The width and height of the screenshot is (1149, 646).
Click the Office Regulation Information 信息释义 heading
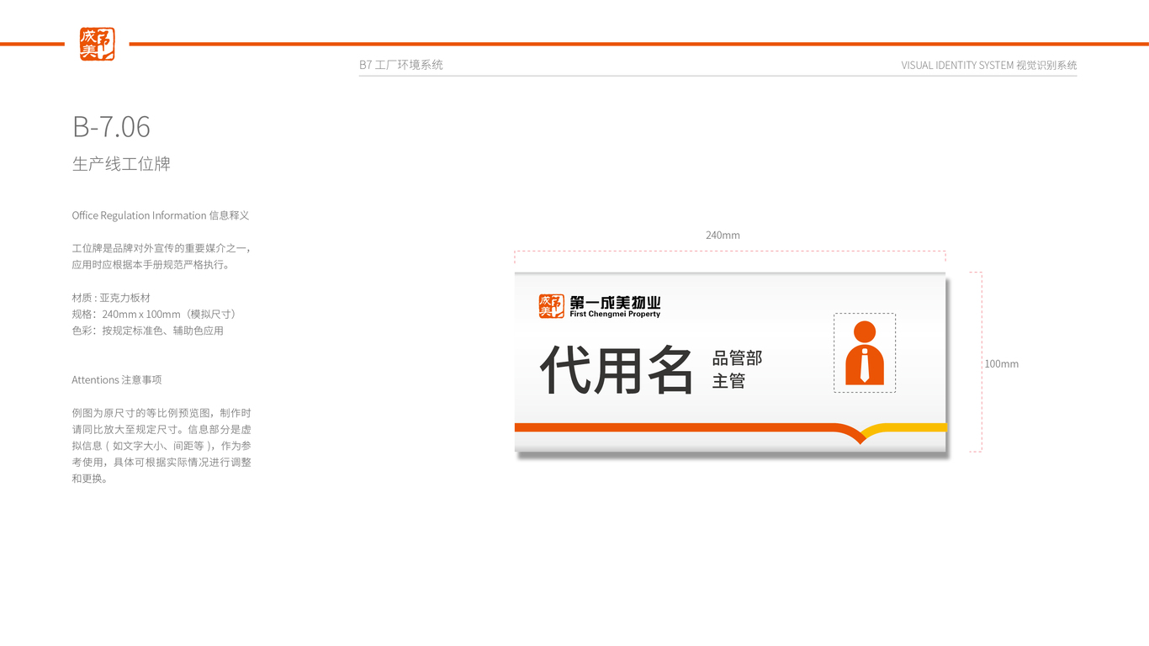tap(161, 215)
